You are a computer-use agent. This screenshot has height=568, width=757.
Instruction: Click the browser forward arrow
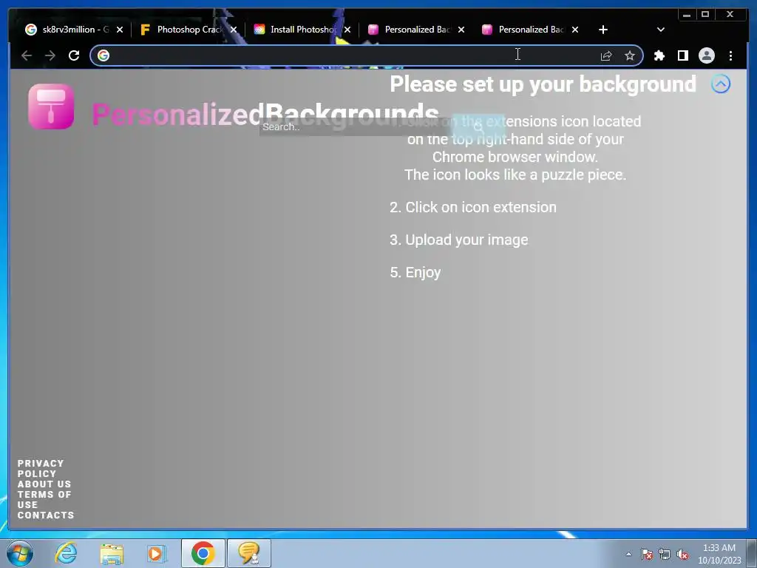pyautogui.click(x=50, y=55)
